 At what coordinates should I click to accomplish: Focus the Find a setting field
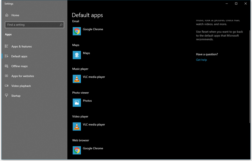coord(34,25)
